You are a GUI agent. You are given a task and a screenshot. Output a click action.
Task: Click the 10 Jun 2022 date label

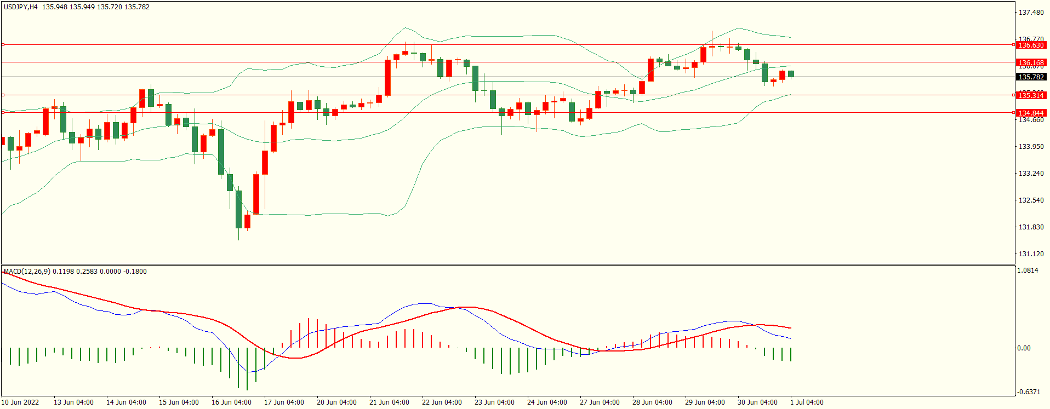[20, 402]
